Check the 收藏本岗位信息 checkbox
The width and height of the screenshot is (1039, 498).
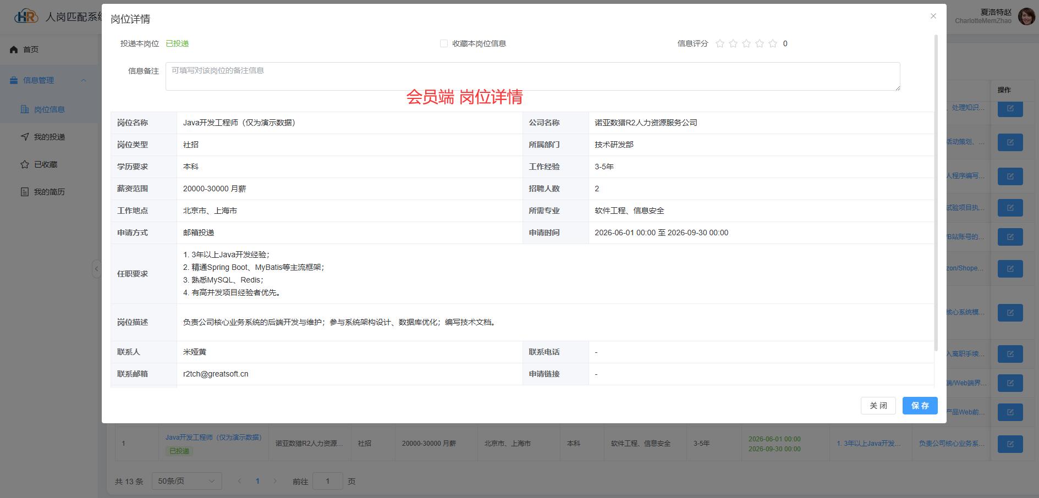pyautogui.click(x=444, y=43)
